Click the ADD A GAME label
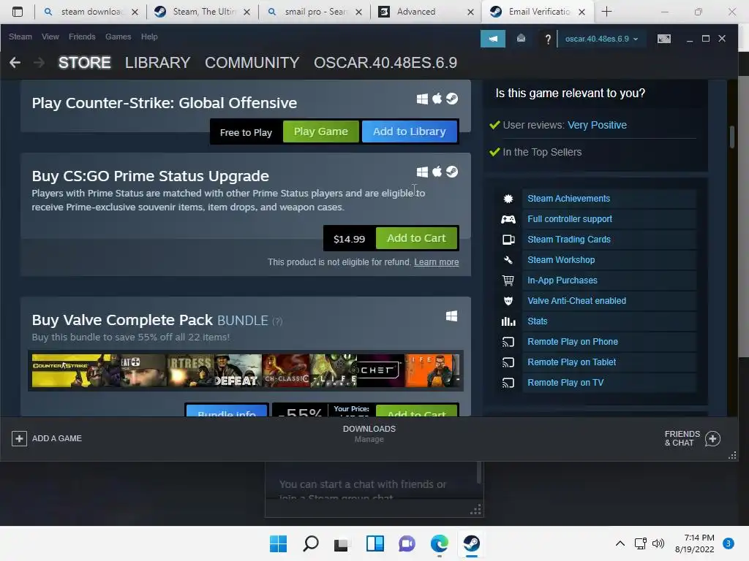 [57, 438]
